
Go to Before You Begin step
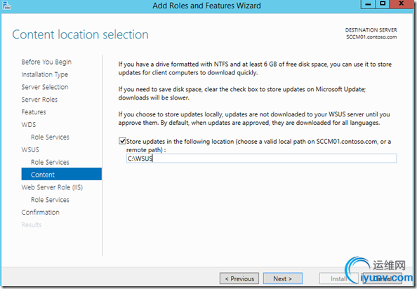click(x=46, y=62)
